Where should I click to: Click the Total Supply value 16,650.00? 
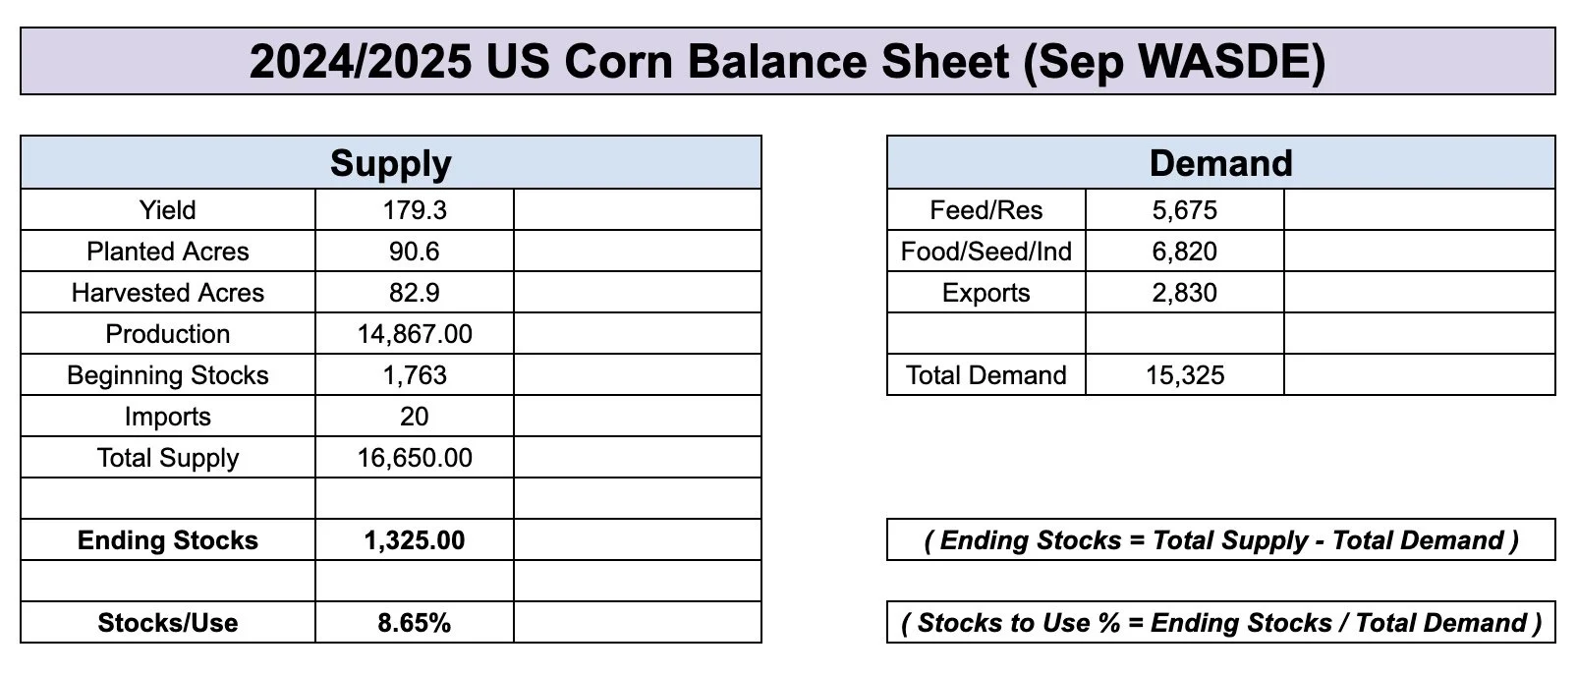pos(414,458)
